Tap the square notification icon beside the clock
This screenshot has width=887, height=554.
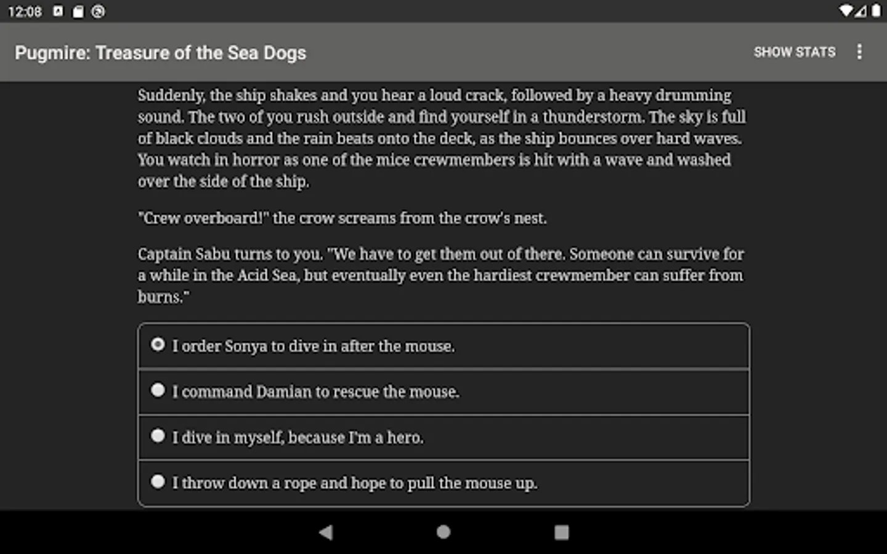[x=58, y=11]
